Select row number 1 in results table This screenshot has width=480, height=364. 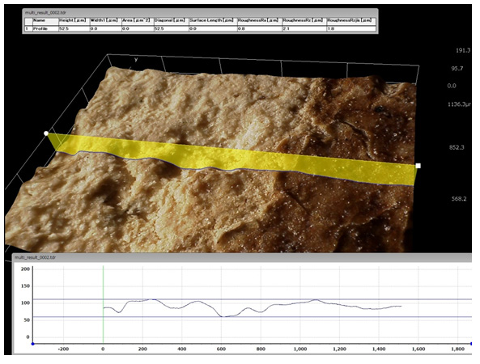click(28, 29)
